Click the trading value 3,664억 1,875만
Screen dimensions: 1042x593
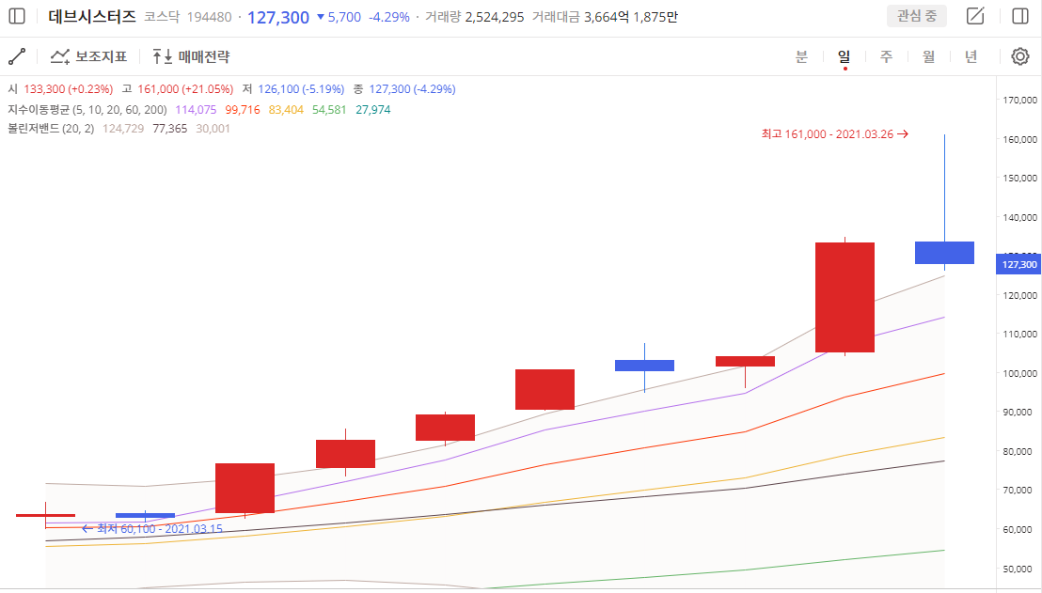[x=631, y=17]
